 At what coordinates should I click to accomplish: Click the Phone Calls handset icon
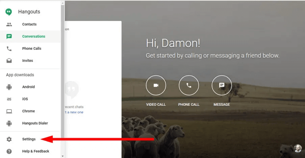[x=9, y=49]
